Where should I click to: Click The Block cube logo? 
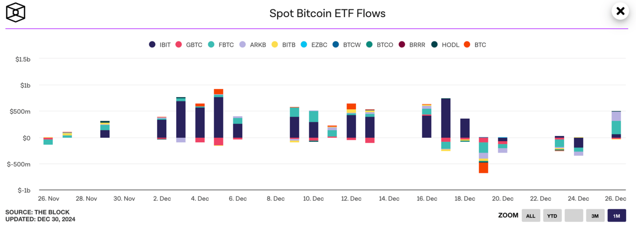[15, 12]
